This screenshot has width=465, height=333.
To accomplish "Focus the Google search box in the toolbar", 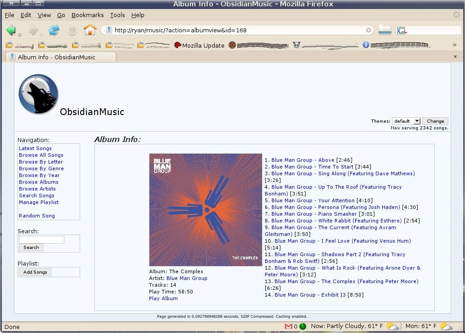I will point(434,30).
